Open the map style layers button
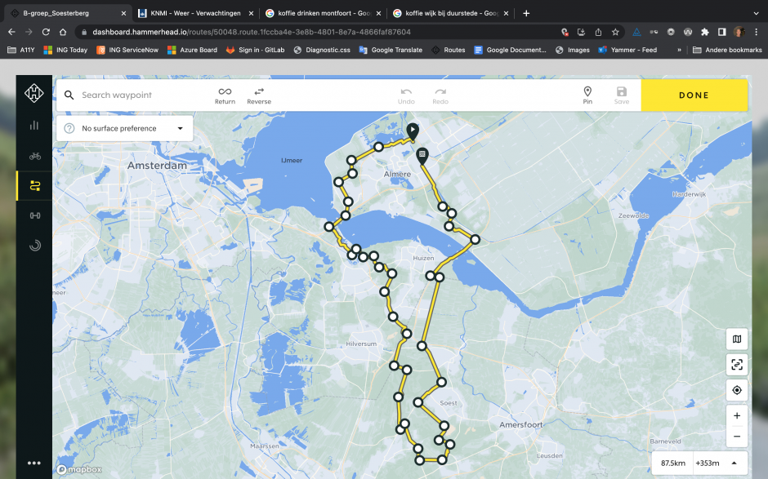The image size is (768, 479). click(x=737, y=339)
